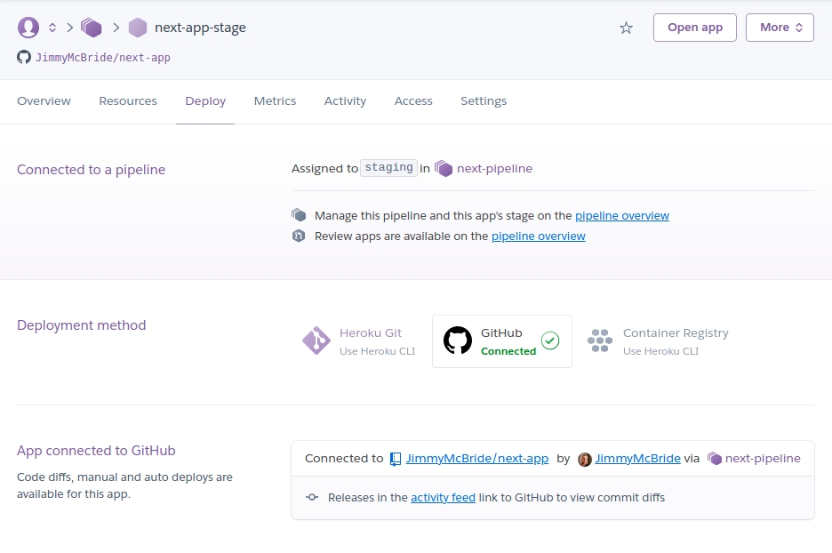Image resolution: width=832 pixels, height=553 pixels.
Task: Open the Settings tab
Action: point(484,101)
